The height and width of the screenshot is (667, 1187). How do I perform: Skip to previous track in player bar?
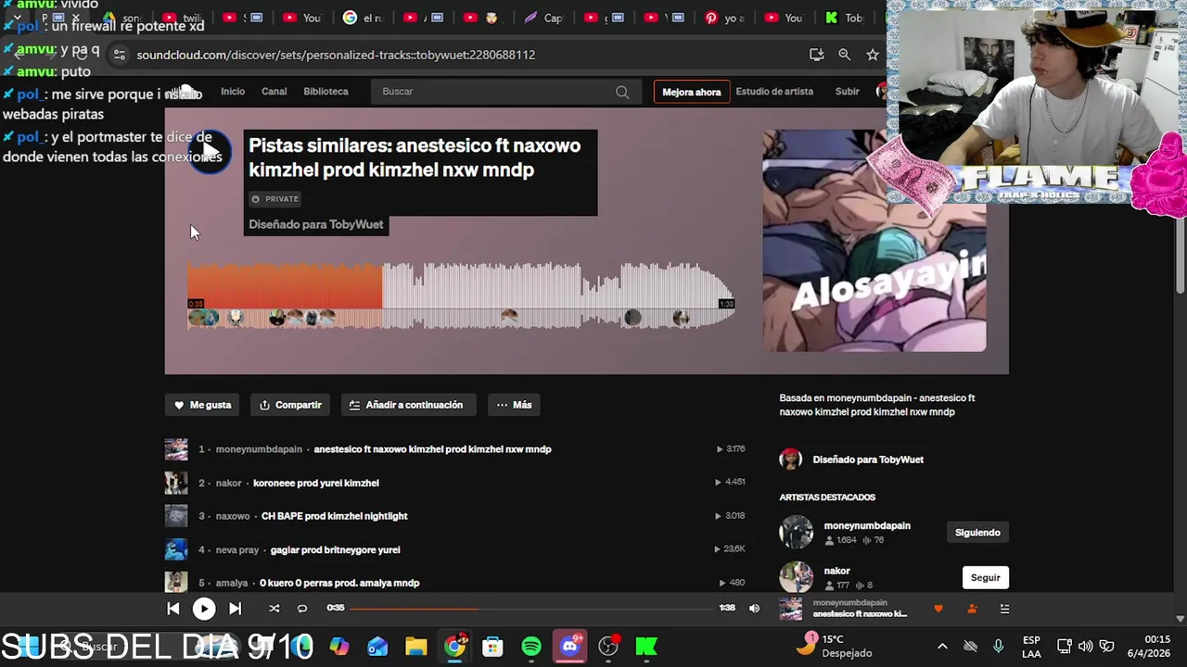tap(173, 609)
